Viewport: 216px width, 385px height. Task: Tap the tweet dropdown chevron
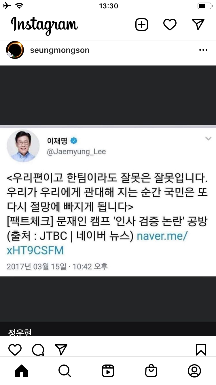[x=208, y=139]
